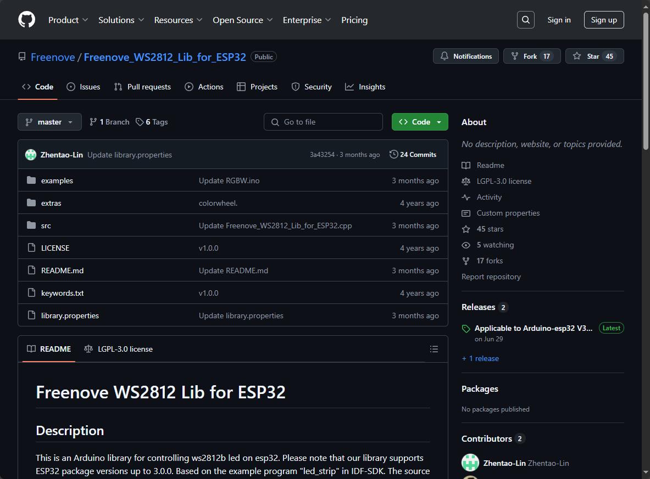This screenshot has height=479, width=650.
Task: Click the GitHub logo icon
Action: tap(26, 19)
